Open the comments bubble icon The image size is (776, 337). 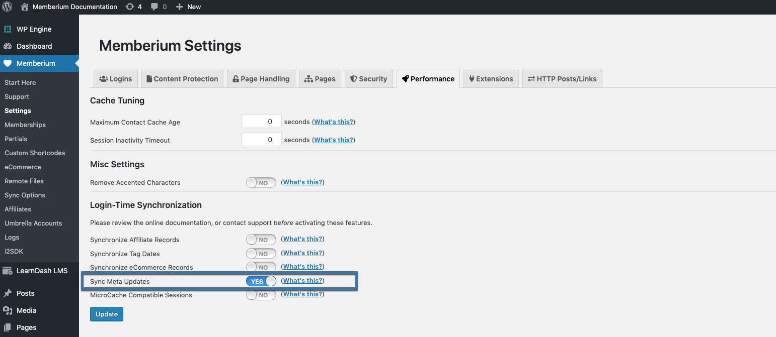tap(154, 7)
